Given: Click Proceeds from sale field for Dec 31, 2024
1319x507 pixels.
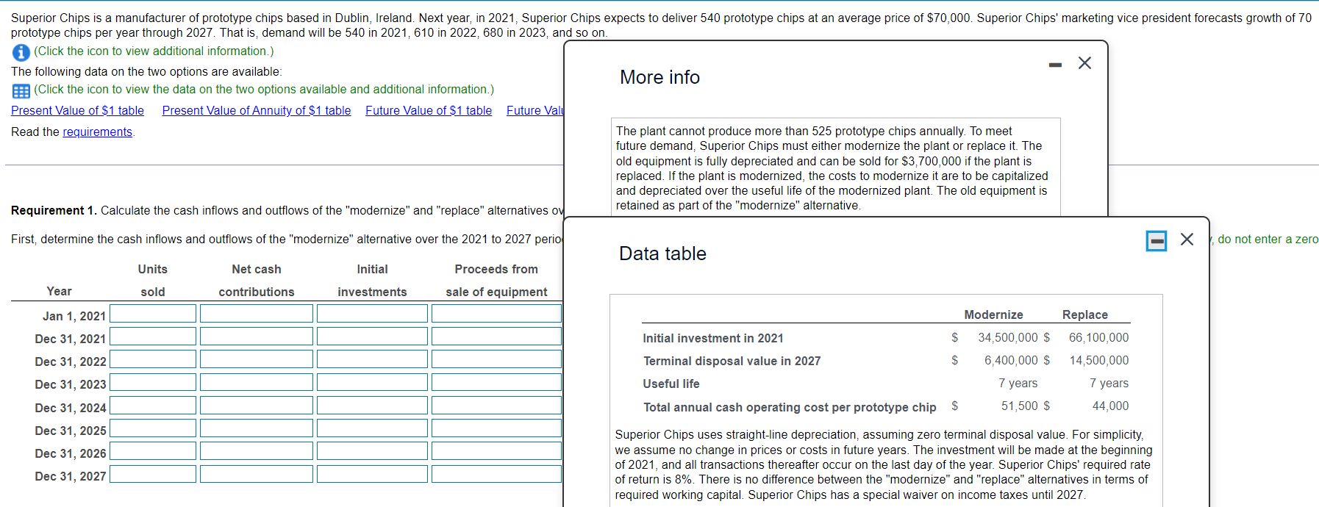Looking at the screenshot, I should point(496,406).
